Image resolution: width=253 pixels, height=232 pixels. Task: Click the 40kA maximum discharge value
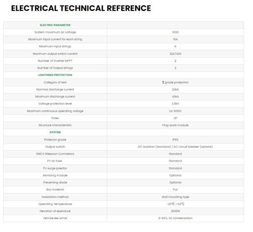[x=175, y=97]
